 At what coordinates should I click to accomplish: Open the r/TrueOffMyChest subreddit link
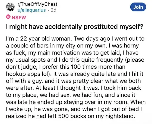pos(37,4)
